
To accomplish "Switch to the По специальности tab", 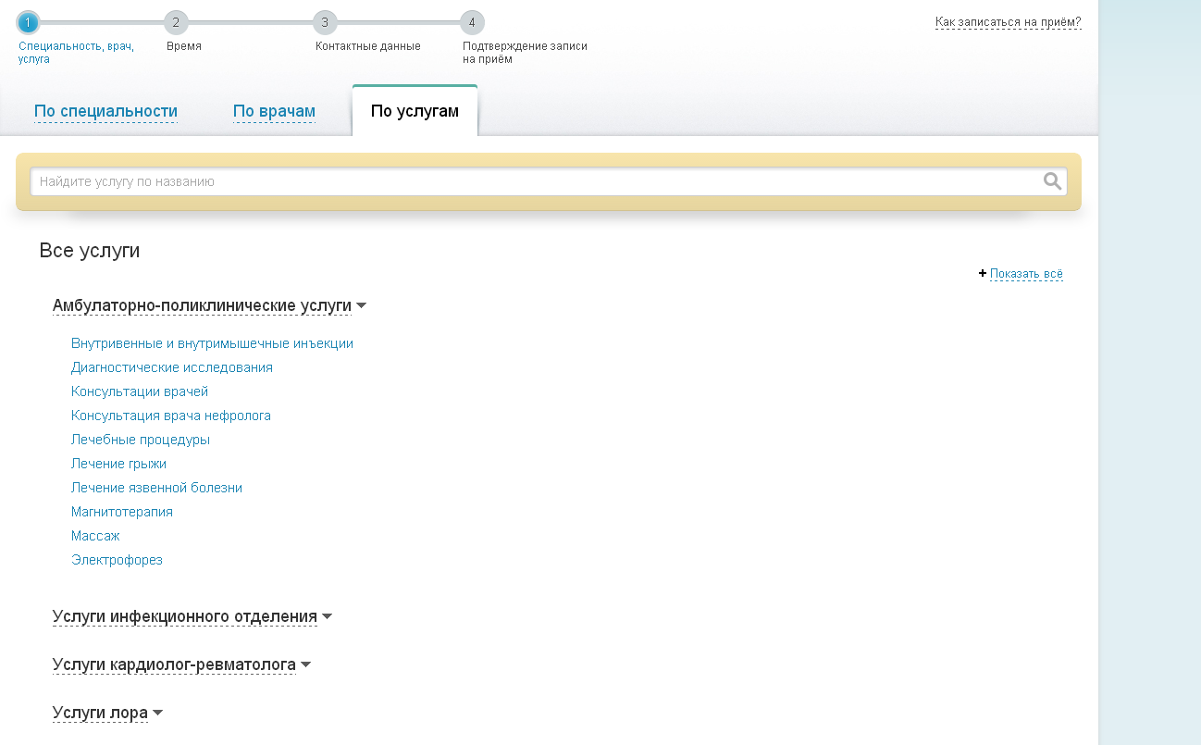I will coord(105,112).
